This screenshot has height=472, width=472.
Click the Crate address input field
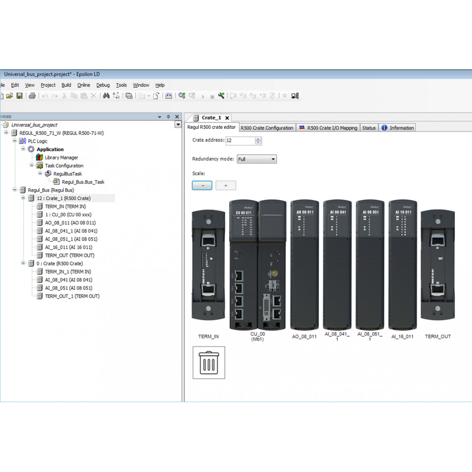coord(240,141)
